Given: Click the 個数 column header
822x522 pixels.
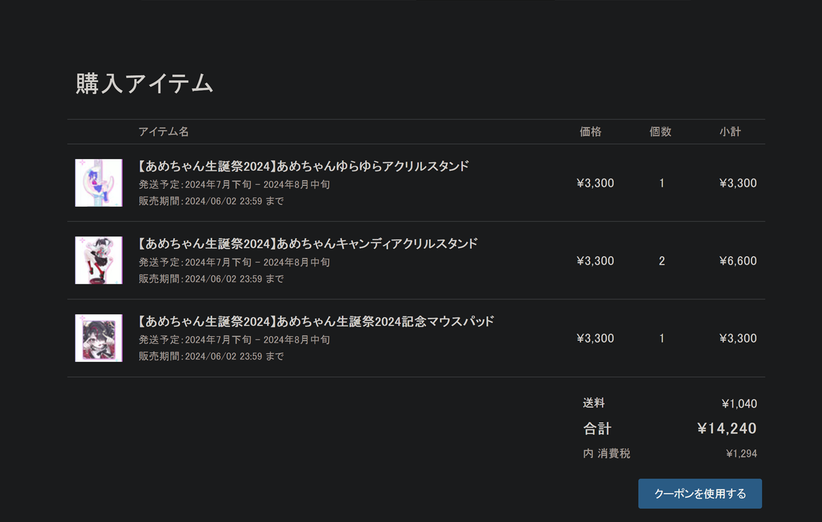Looking at the screenshot, I should tap(660, 132).
